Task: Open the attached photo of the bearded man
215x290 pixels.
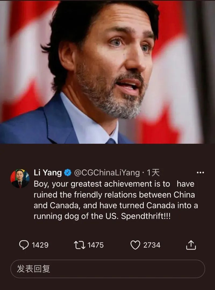Action: click(107, 72)
